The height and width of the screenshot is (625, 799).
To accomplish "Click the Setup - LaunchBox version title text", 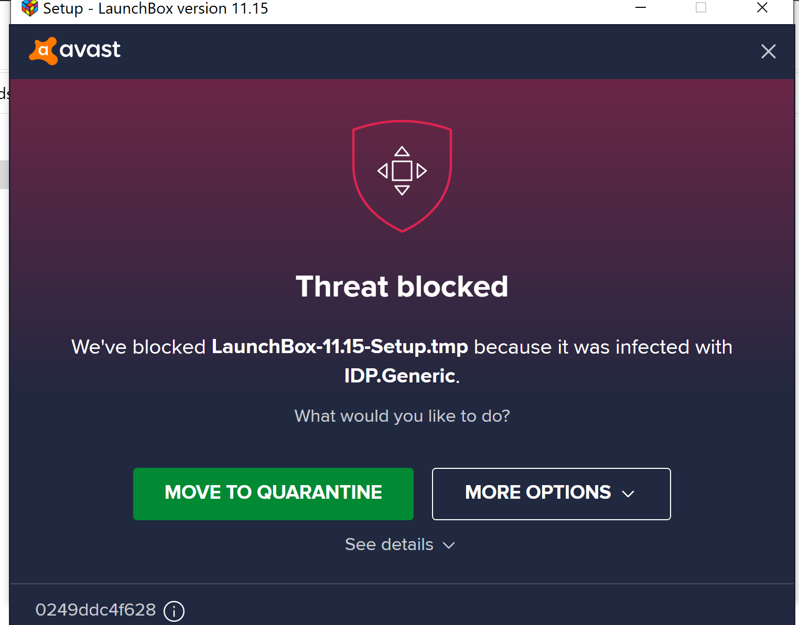I will pyautogui.click(x=156, y=8).
